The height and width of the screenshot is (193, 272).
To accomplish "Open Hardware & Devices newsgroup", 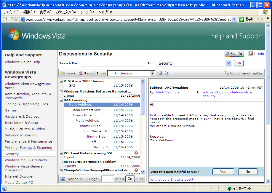I will [x=22, y=117].
